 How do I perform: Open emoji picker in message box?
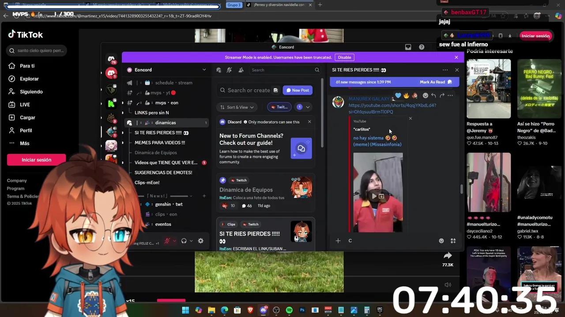(441, 241)
